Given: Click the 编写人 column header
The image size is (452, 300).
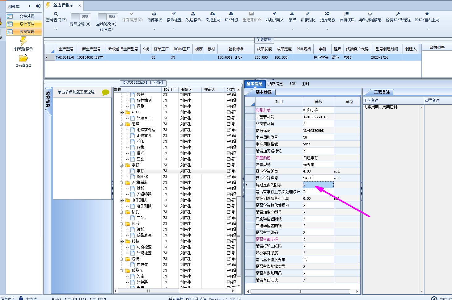Looking at the screenshot, I should point(190,90).
